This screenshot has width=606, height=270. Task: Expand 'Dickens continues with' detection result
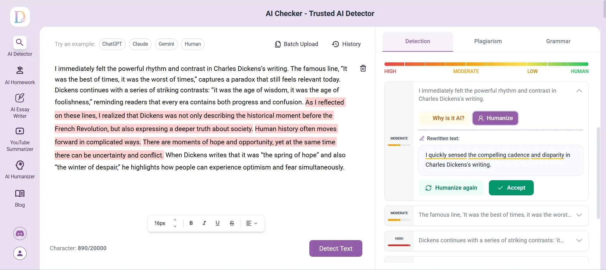(x=579, y=240)
